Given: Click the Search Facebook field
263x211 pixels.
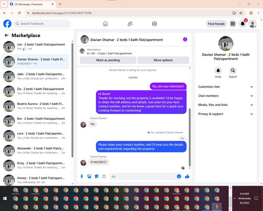Looking at the screenshot, I should pos(42,24).
